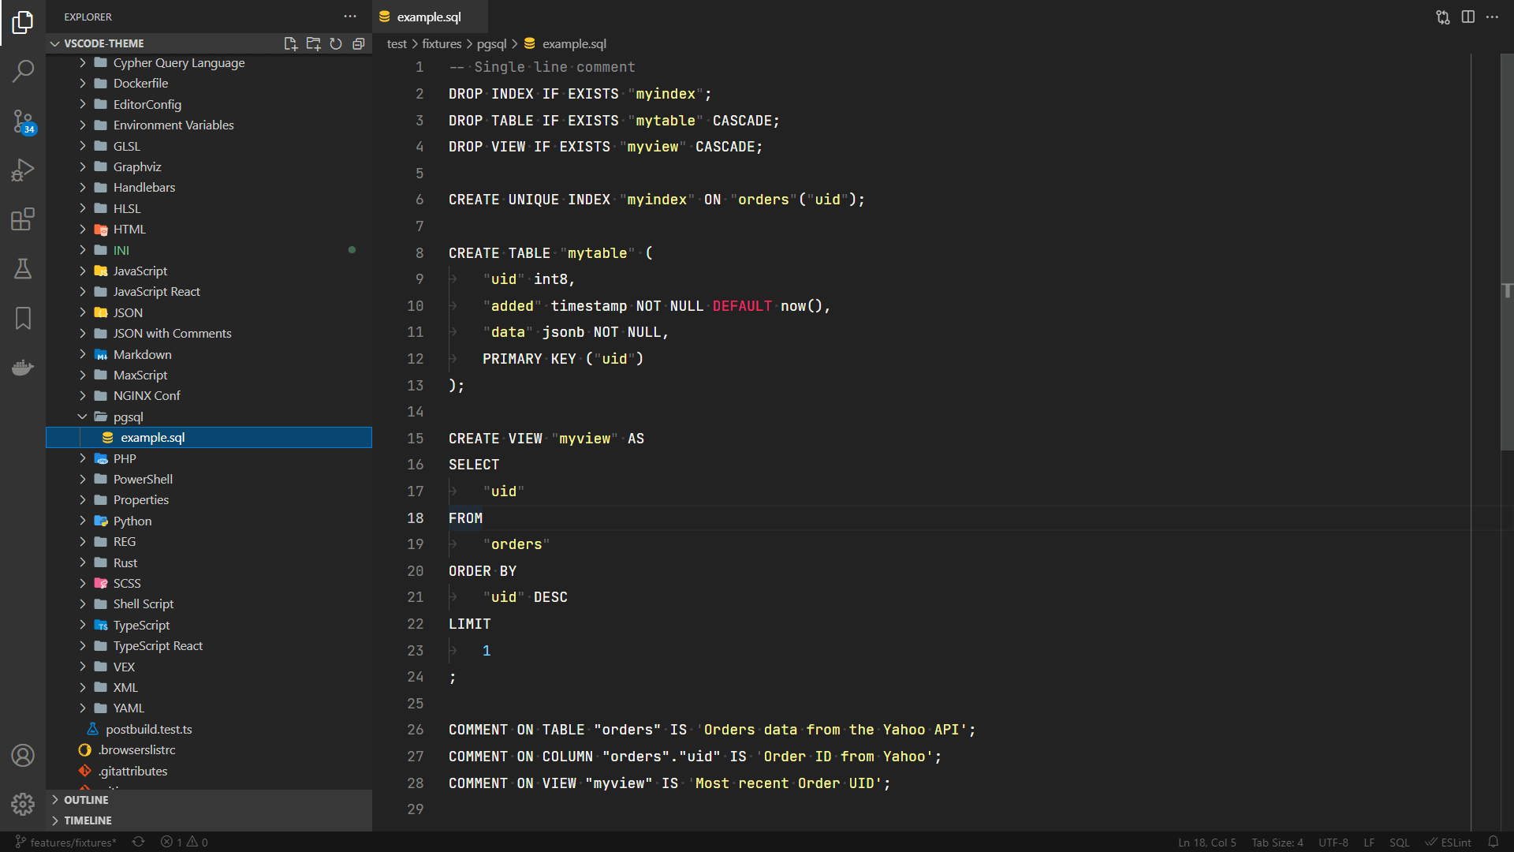Click features/fixtures branch in status bar
Image resolution: width=1514 pixels, height=852 pixels.
66,842
